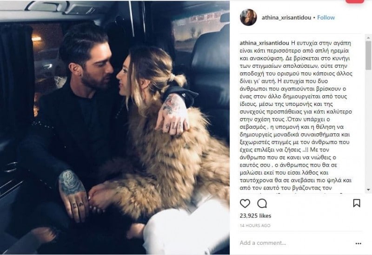This screenshot has width=372, height=255.
Task: Save the post with the bookmark icon
Action: (357, 203)
